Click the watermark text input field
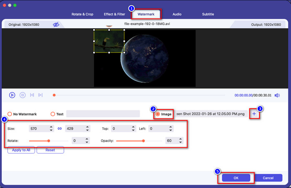 pos(103,114)
